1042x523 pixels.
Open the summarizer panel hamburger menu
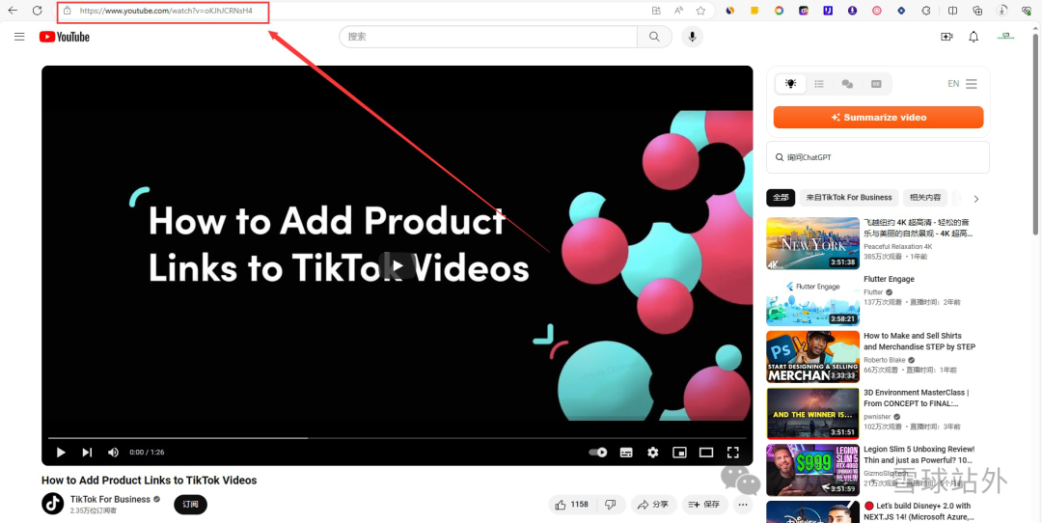[972, 84]
